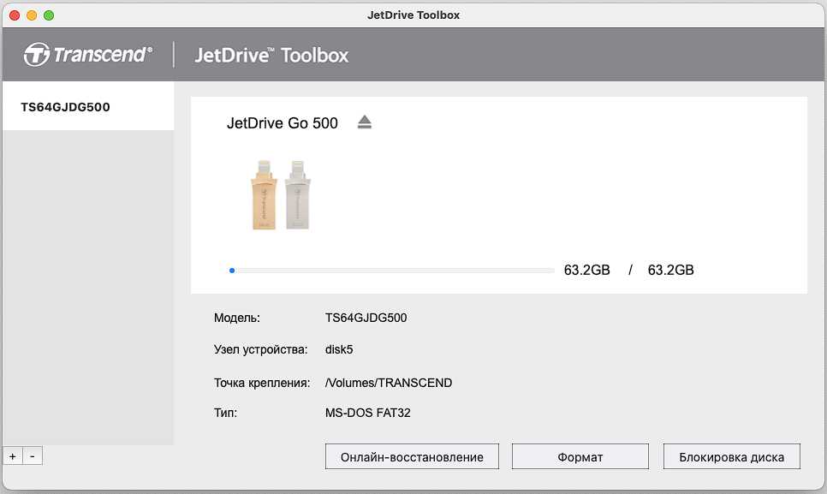Eject the JetDrive Go 500 drive
The height and width of the screenshot is (494, 827).
coord(365,122)
